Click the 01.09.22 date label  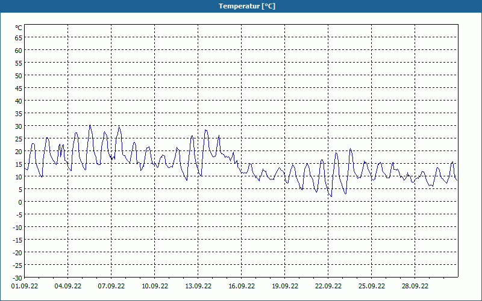pos(25,286)
